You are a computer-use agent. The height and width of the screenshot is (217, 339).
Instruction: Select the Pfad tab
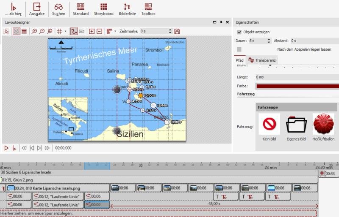[x=240, y=60]
